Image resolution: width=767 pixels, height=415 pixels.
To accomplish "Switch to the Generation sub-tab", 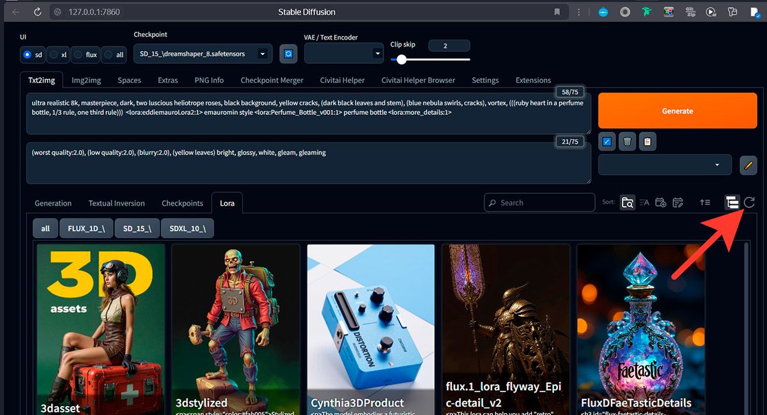I will [x=53, y=203].
